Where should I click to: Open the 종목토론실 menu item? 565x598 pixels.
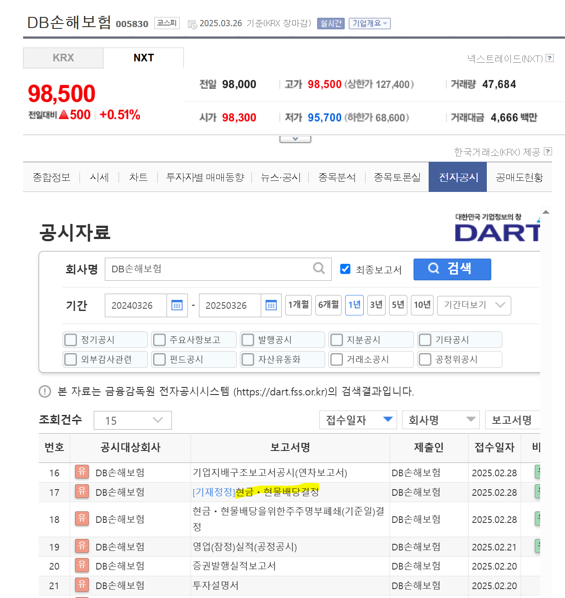397,177
